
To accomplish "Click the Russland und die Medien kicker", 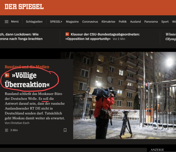I will (27, 67).
